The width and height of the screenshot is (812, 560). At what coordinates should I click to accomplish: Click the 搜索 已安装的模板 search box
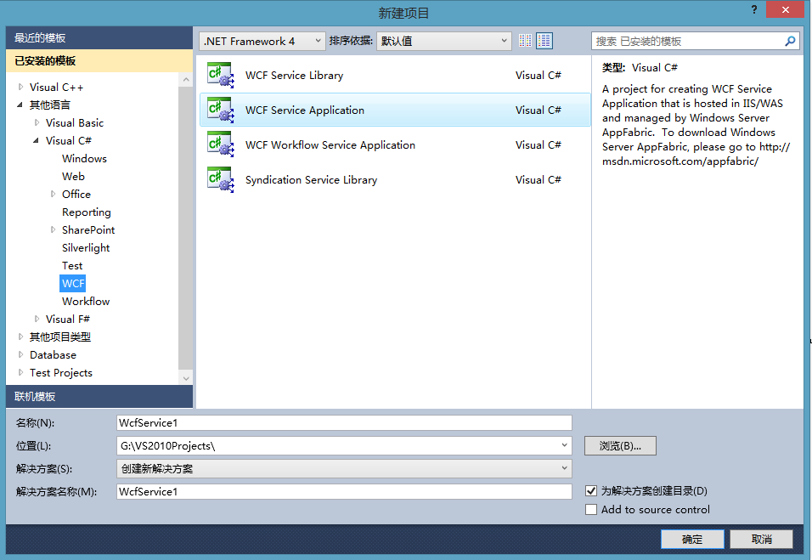coord(688,41)
